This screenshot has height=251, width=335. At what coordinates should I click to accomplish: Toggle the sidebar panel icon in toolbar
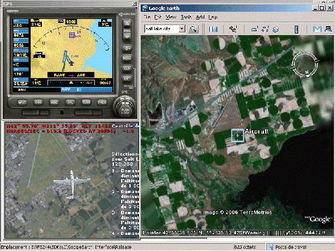point(213,28)
